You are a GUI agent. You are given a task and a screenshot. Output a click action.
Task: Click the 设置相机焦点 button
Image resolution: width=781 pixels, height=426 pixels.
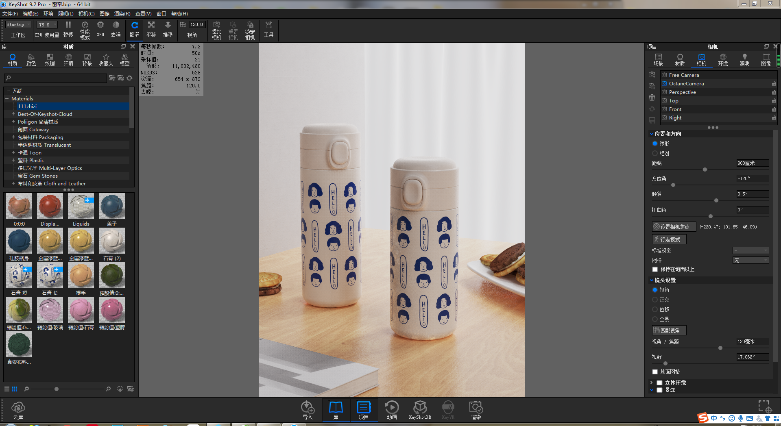coord(674,226)
